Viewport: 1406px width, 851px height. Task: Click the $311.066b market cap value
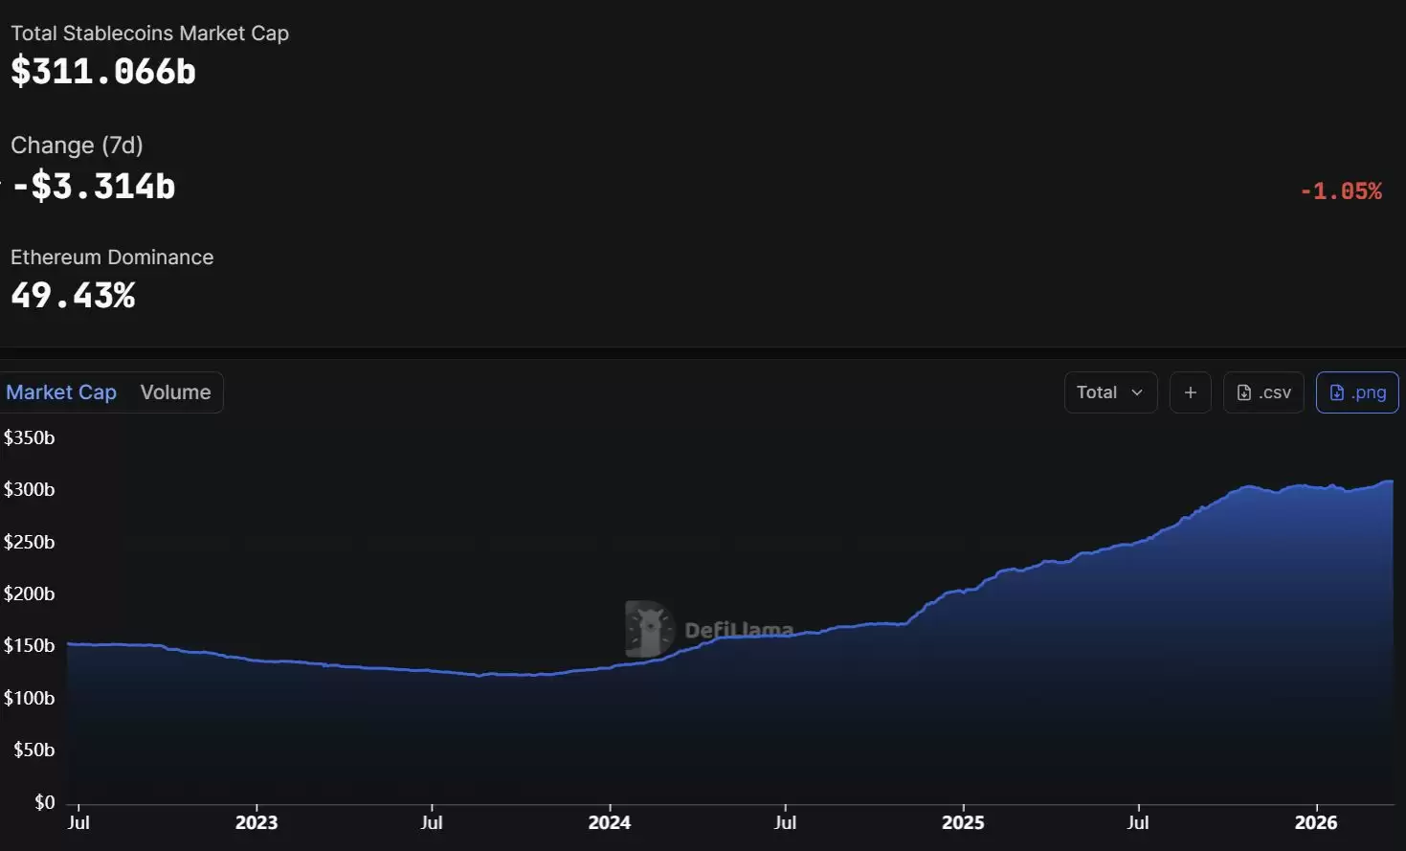103,72
